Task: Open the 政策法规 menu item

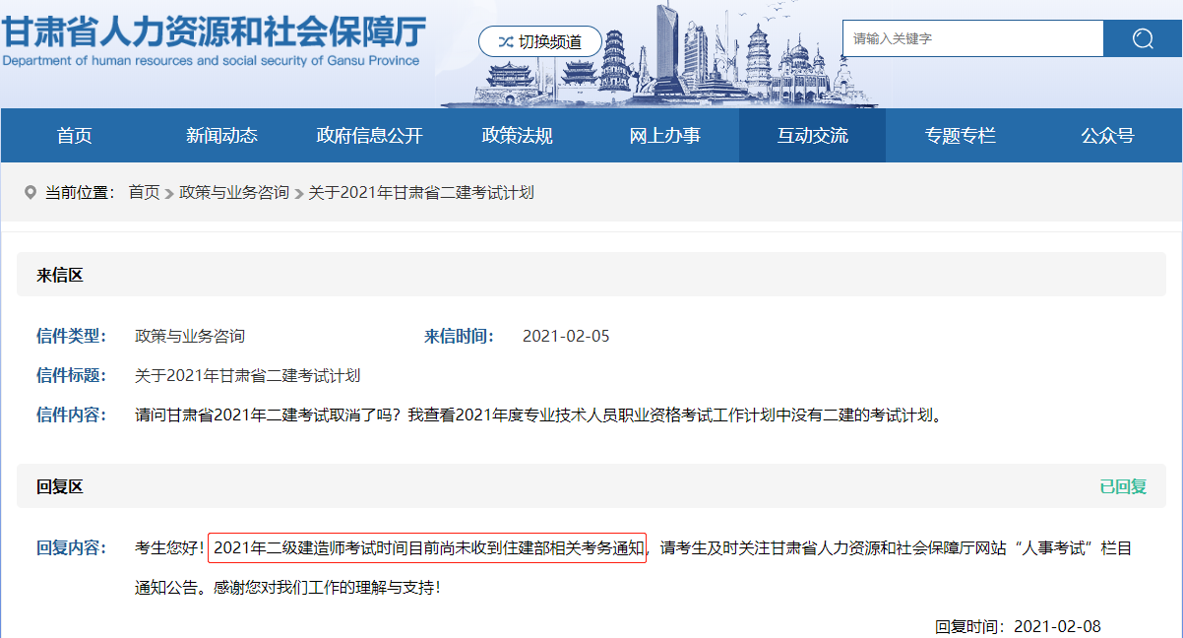Action: click(517, 135)
